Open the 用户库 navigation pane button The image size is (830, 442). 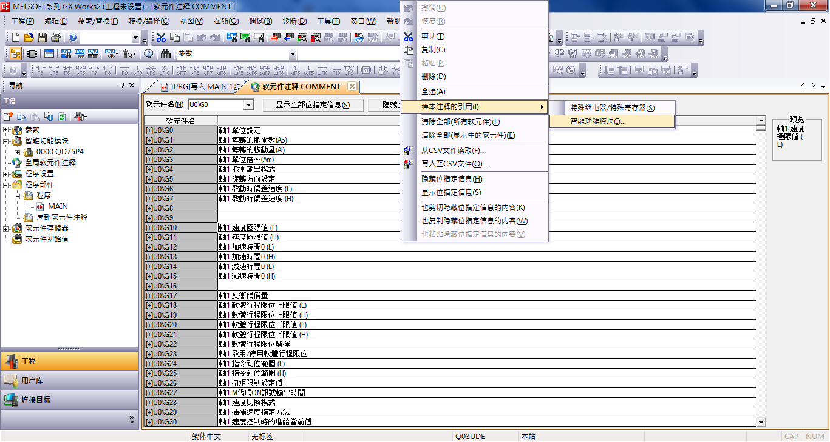[x=32, y=381]
